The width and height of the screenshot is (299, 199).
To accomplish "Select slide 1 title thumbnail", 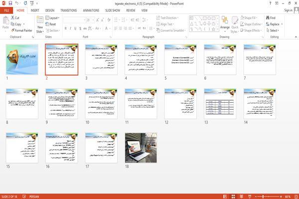I will pos(22,59).
